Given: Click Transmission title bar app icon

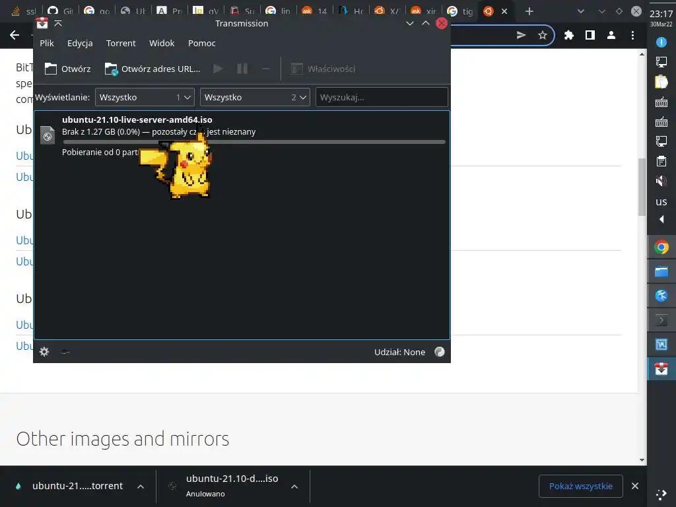Looking at the screenshot, I should [42, 23].
